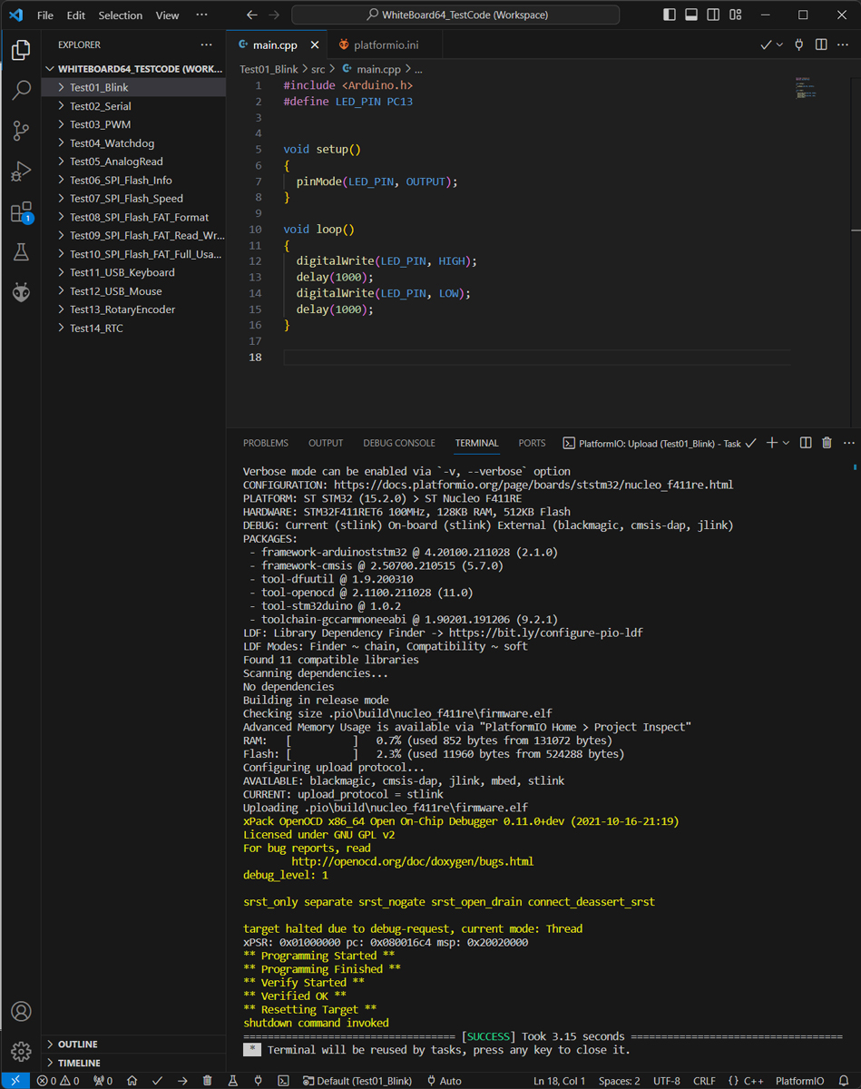Screen dimensions: 861x1089
Task: Open the PlatformIO alien icon in activity bar
Action: (x=21, y=292)
